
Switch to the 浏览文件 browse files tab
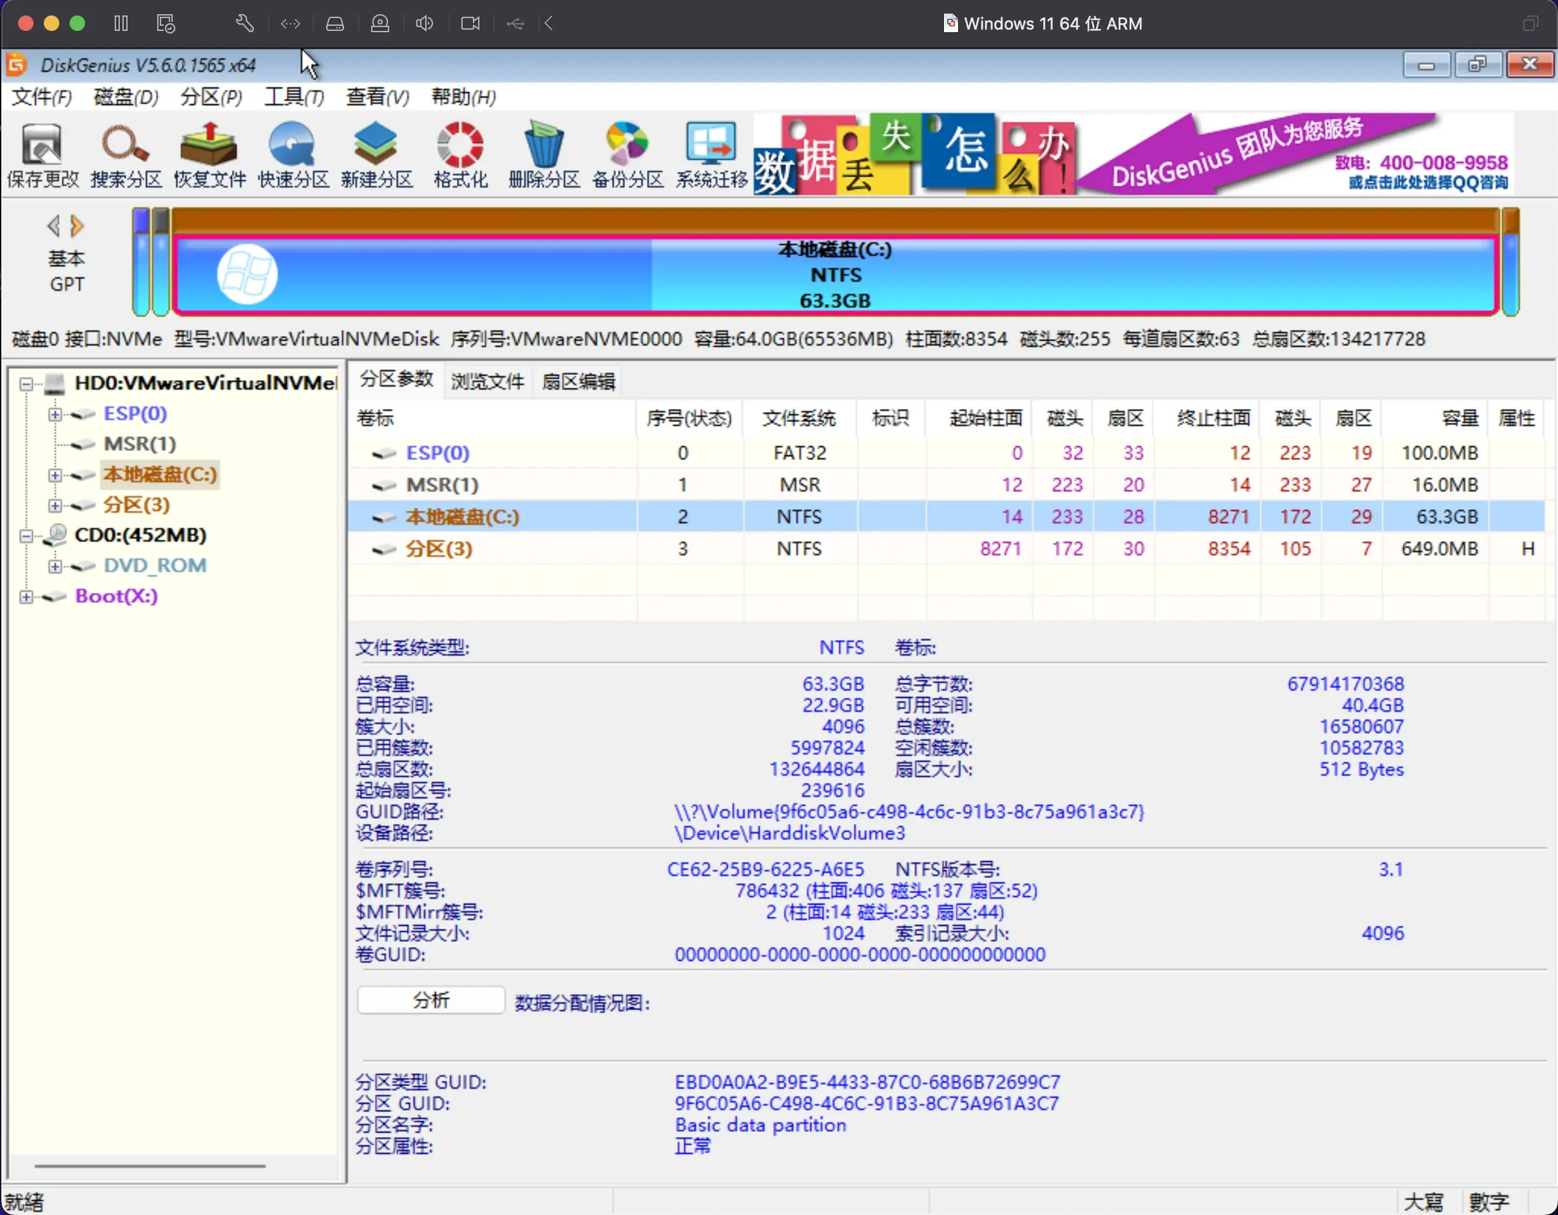[x=486, y=381]
